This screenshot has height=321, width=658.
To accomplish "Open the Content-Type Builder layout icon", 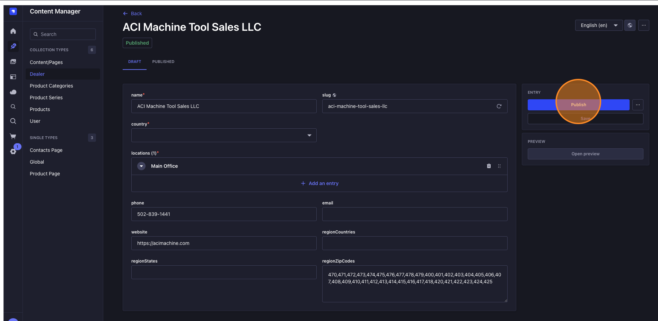I will pyautogui.click(x=13, y=77).
